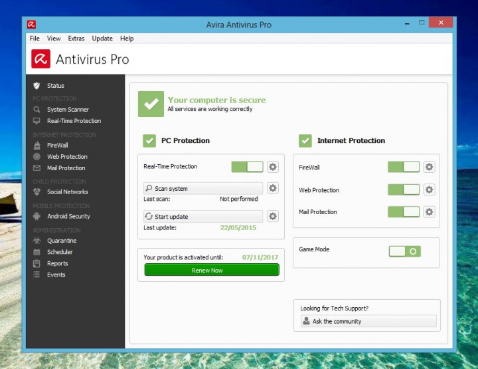The height and width of the screenshot is (369, 478).
Task: Toggle the Mail Protection switch
Action: click(404, 212)
